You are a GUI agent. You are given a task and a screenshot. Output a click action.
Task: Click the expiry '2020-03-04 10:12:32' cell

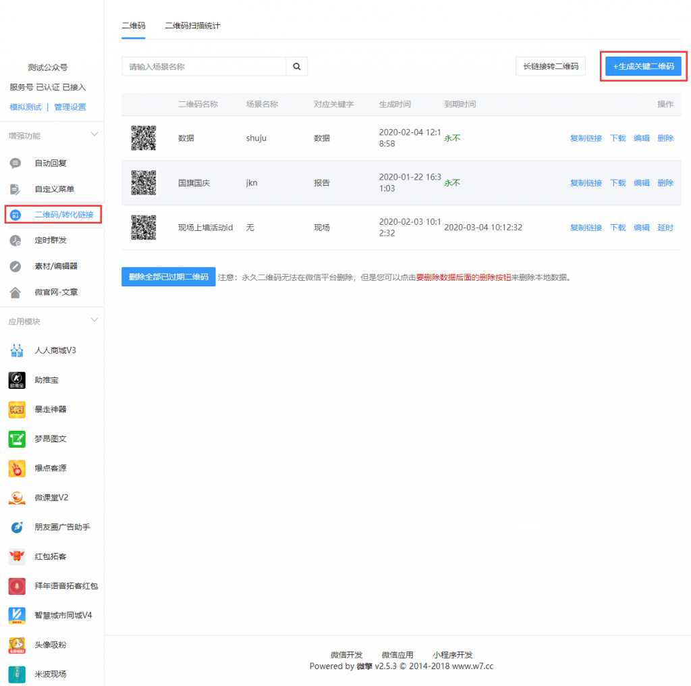(x=483, y=228)
